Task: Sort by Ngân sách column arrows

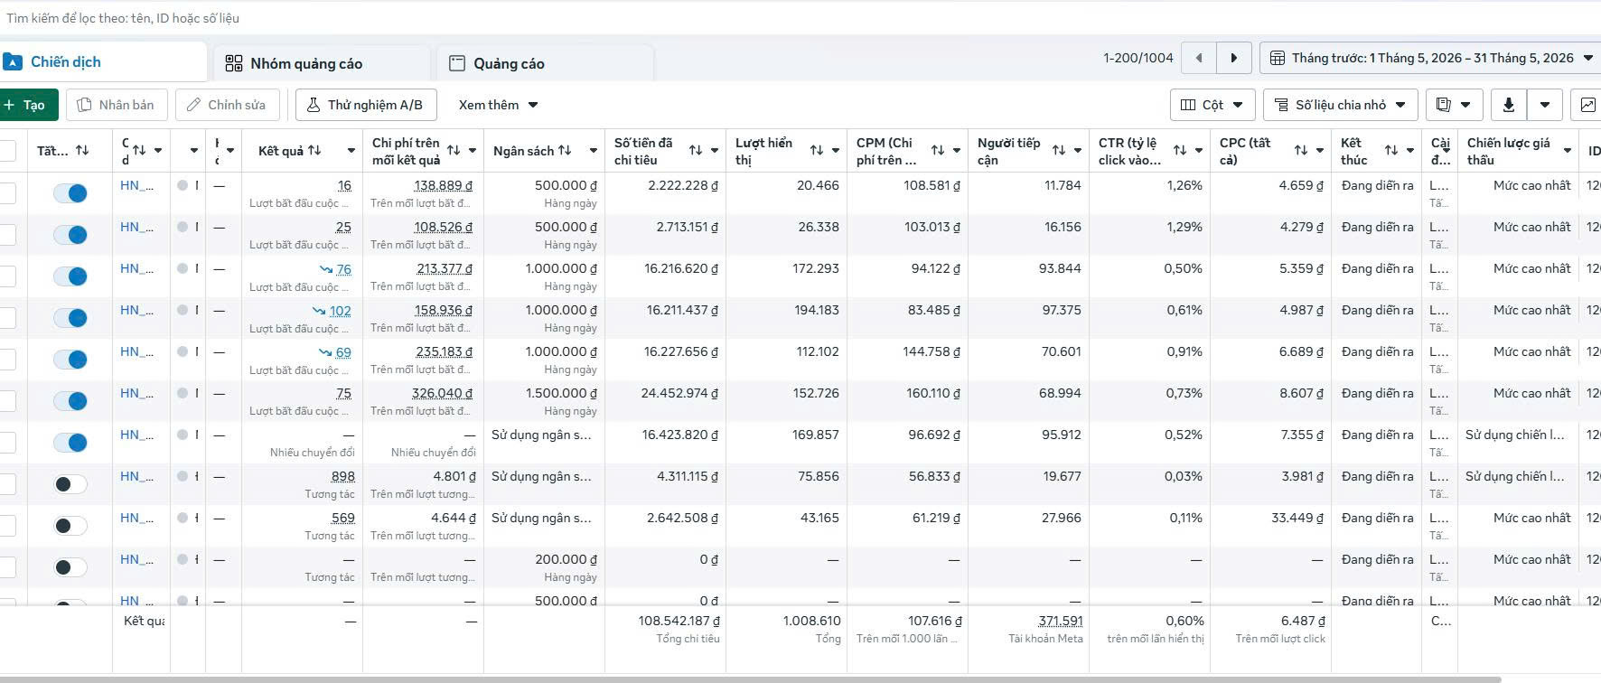Action: coord(565,150)
